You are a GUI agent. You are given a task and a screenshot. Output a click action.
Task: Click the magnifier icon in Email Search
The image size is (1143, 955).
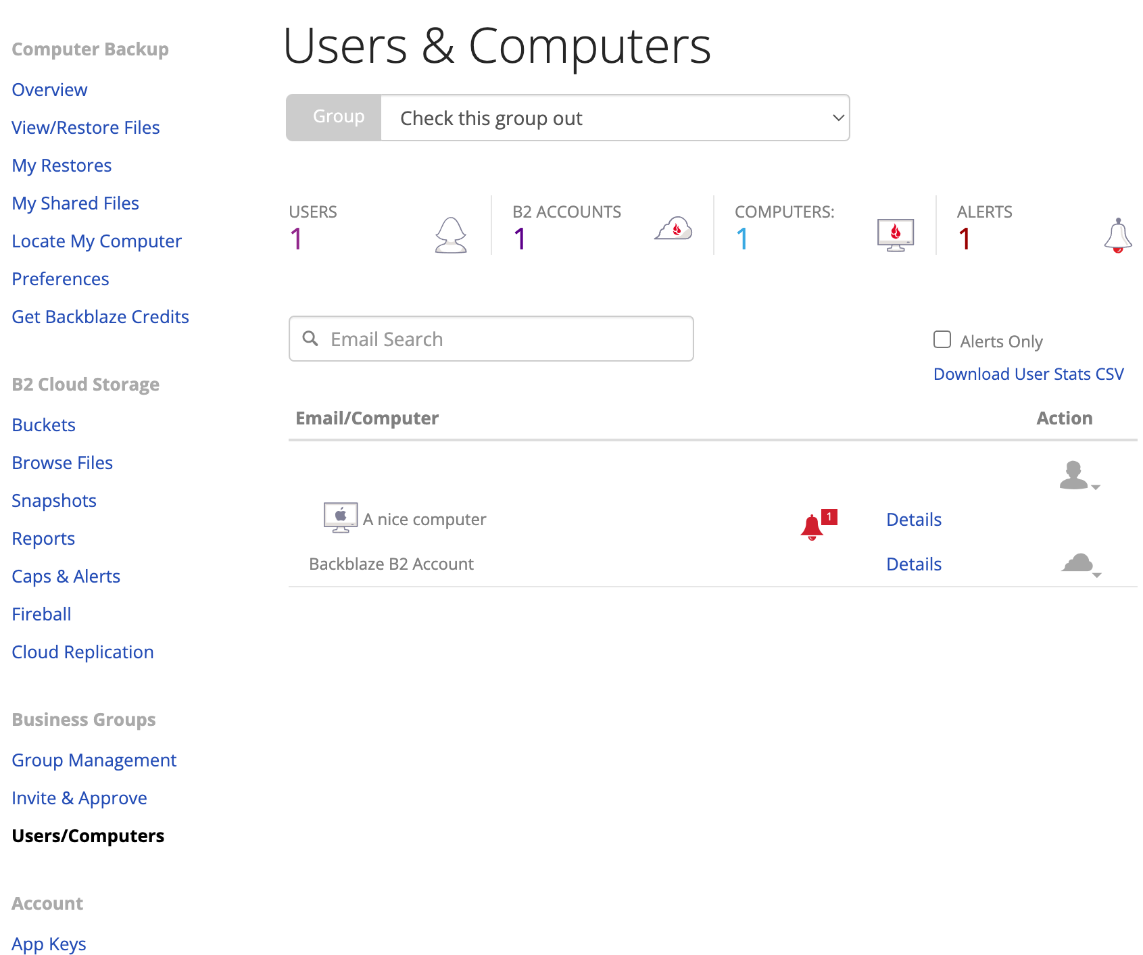(310, 339)
